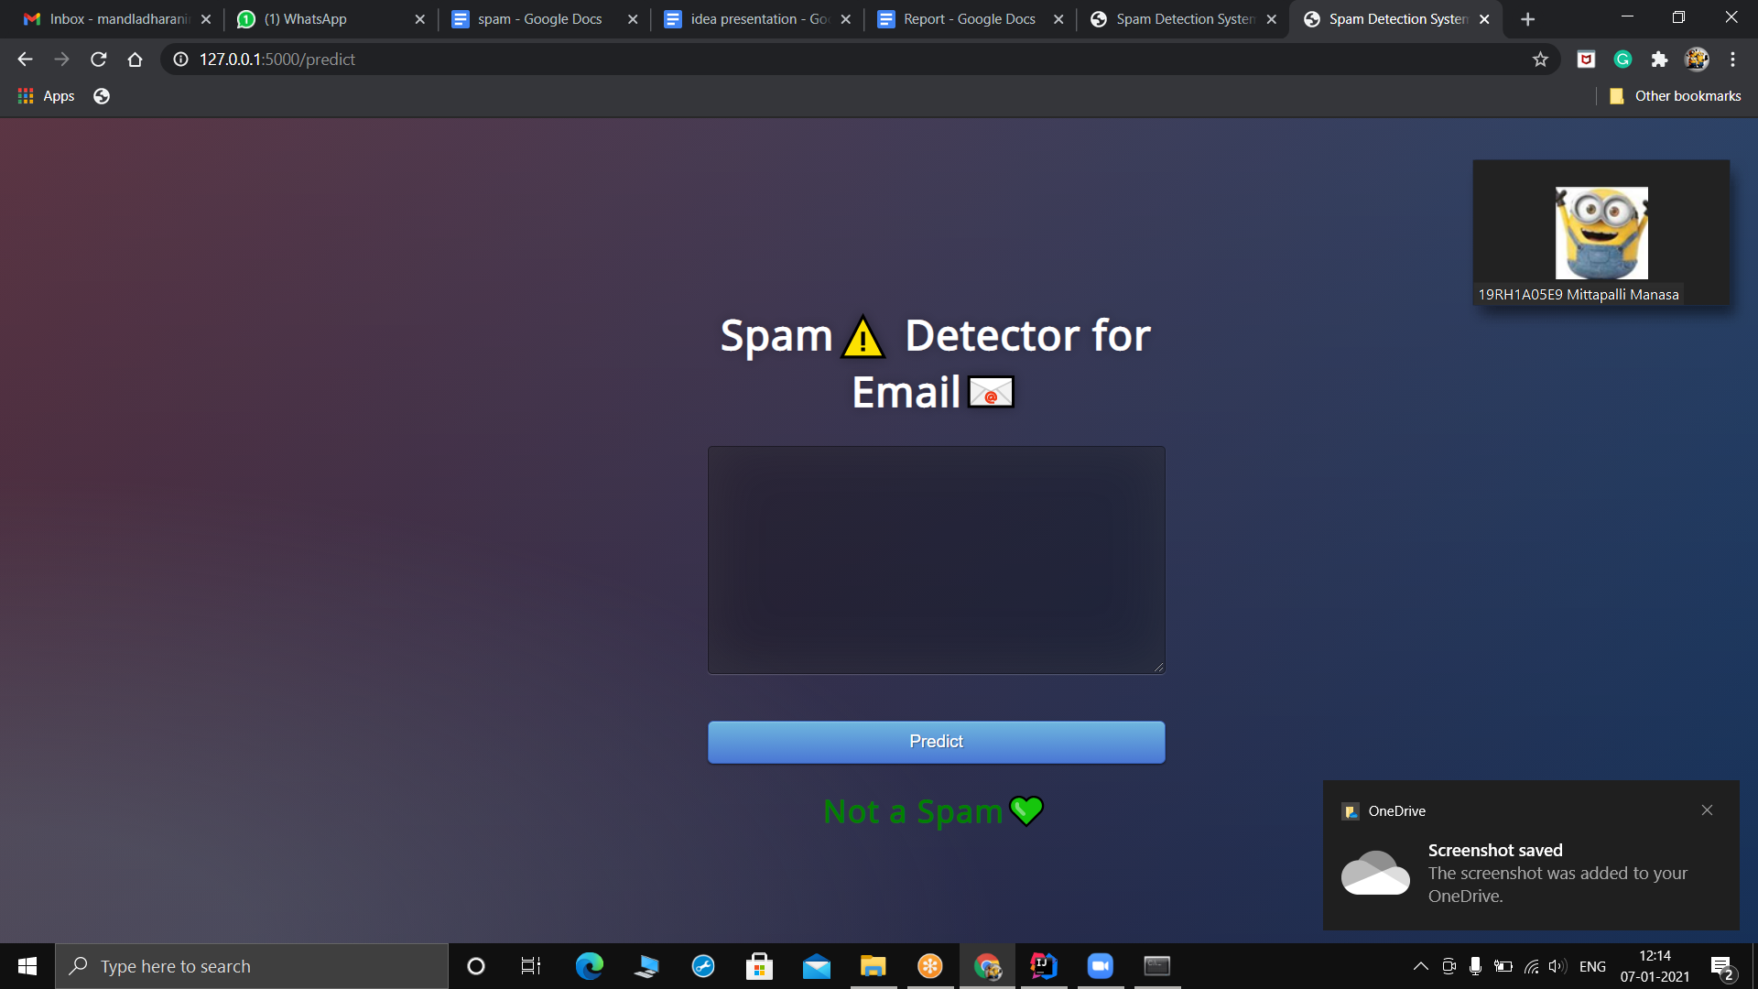Dismiss the OneDrive screenshot notification
Image resolution: width=1758 pixels, height=989 pixels.
point(1707,810)
